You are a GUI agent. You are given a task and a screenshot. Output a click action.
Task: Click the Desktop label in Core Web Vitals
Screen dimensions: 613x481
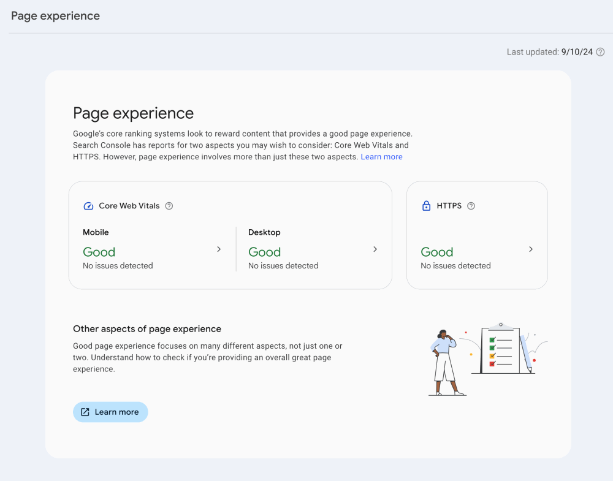tap(264, 232)
